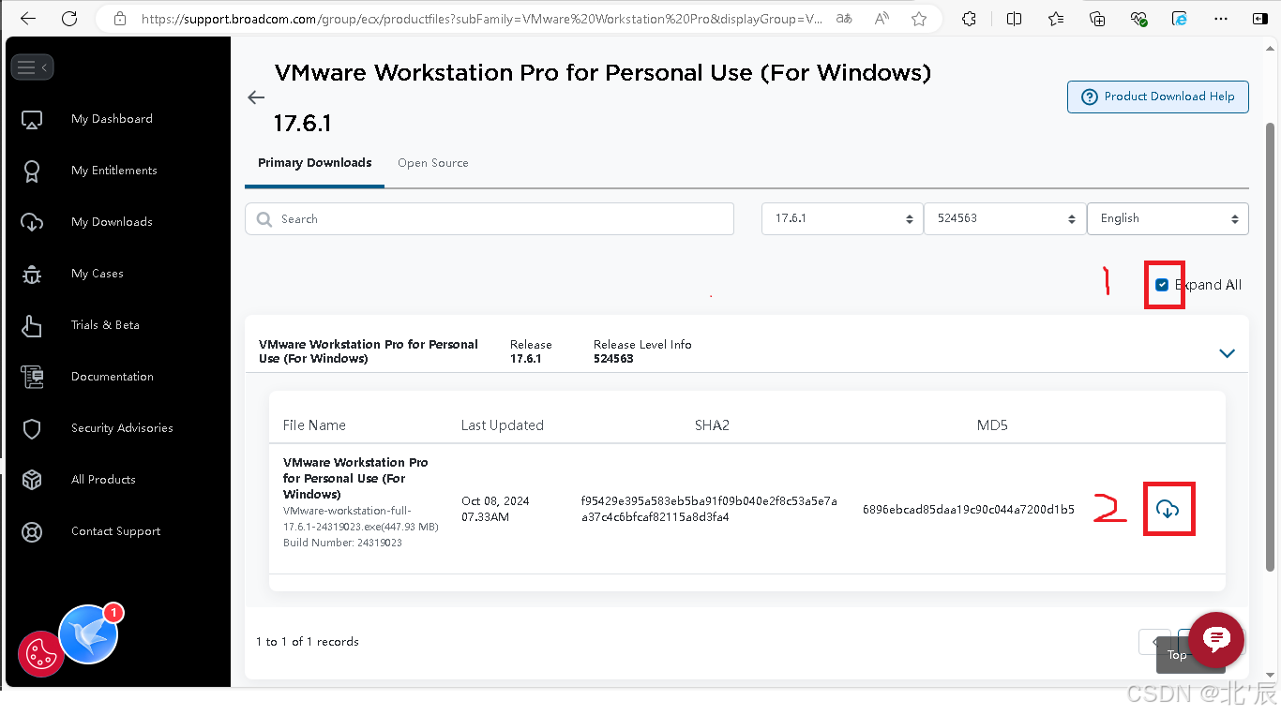Viewport: 1281px width, 715px height.
Task: Add page to favorites with star
Action: pyautogui.click(x=919, y=19)
